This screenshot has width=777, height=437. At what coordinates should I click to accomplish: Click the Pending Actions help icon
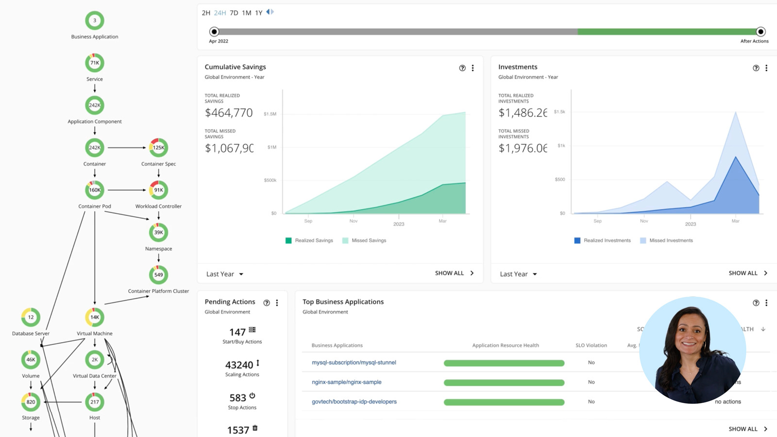[267, 303]
